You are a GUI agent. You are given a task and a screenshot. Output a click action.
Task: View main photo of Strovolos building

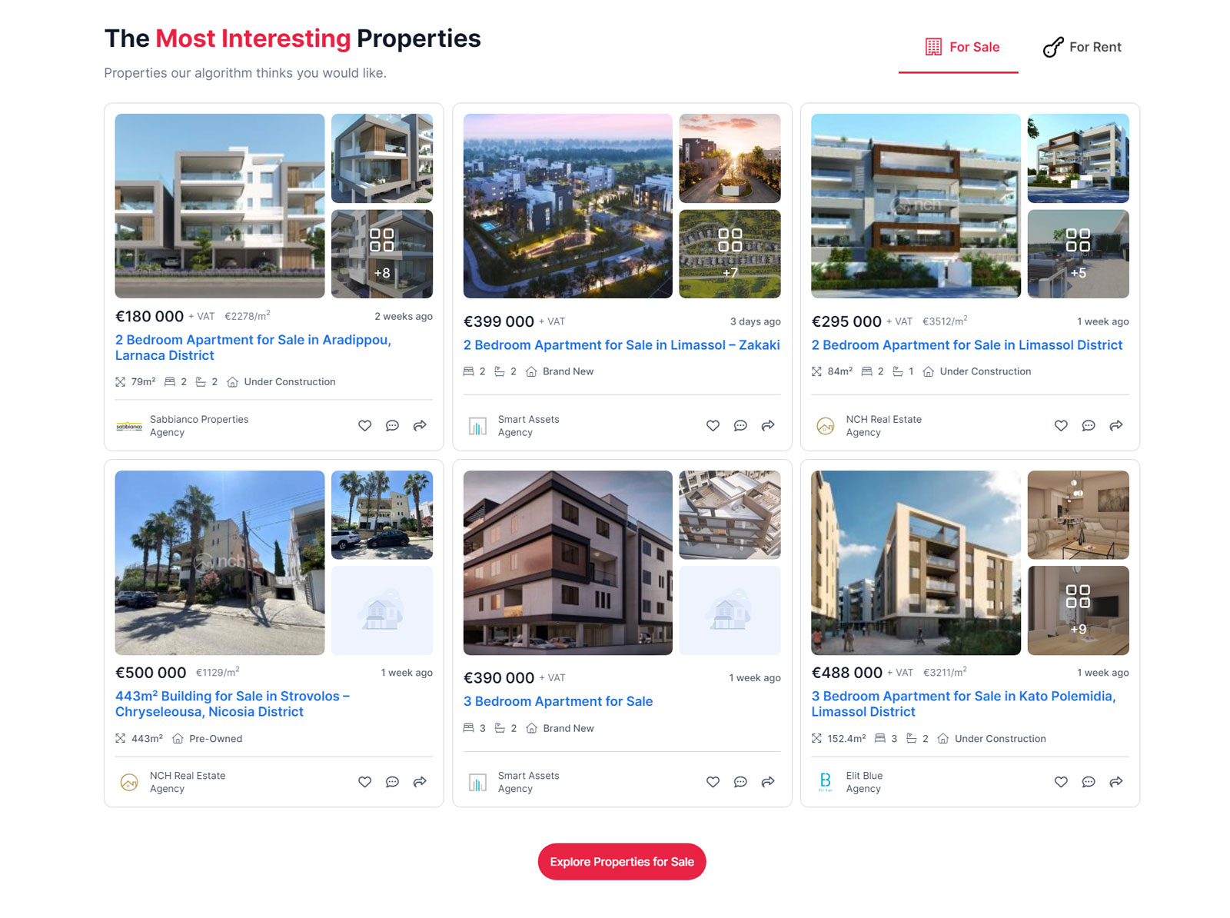tap(220, 563)
